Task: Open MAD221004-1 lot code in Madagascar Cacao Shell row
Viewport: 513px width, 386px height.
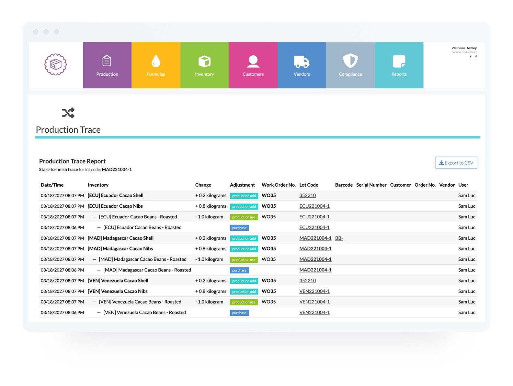Action: tap(315, 238)
